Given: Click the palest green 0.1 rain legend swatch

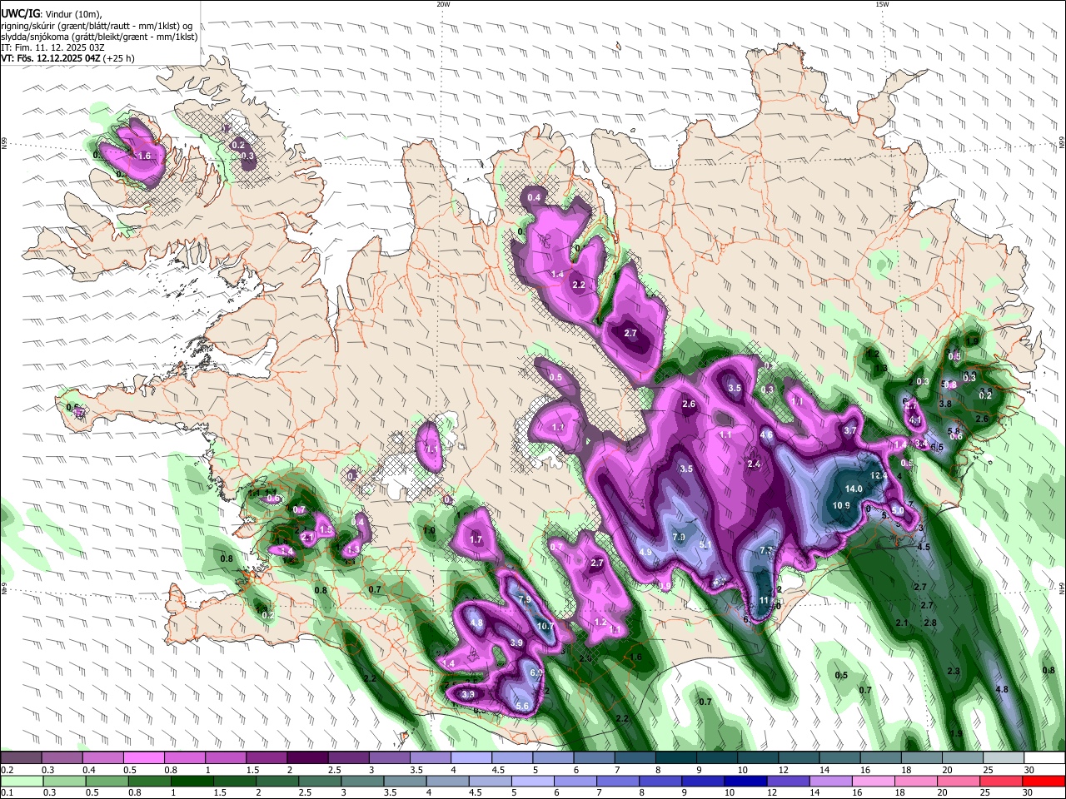Looking at the screenshot, I should click(x=21, y=781).
